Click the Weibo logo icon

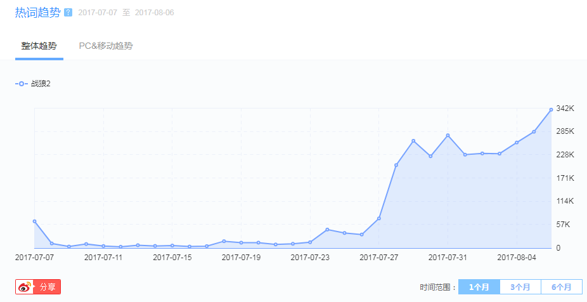(x=25, y=287)
